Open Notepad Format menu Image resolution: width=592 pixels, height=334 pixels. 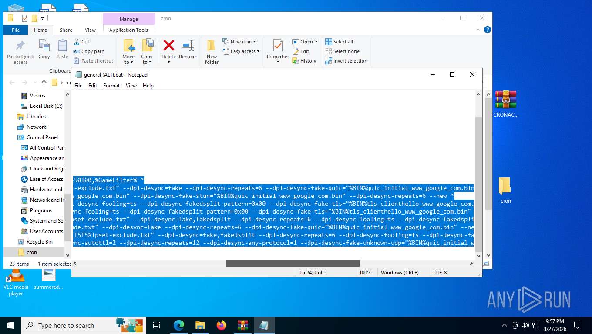(111, 86)
